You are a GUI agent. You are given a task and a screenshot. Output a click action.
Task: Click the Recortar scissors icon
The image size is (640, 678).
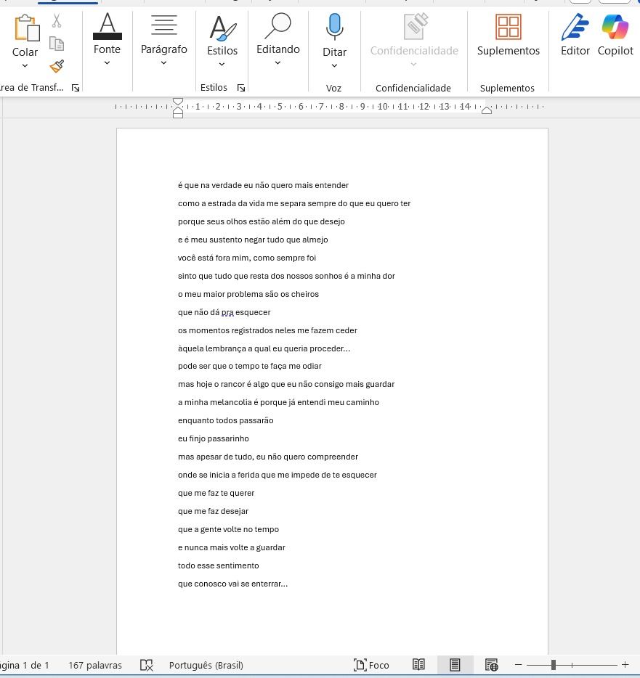pyautogui.click(x=57, y=20)
